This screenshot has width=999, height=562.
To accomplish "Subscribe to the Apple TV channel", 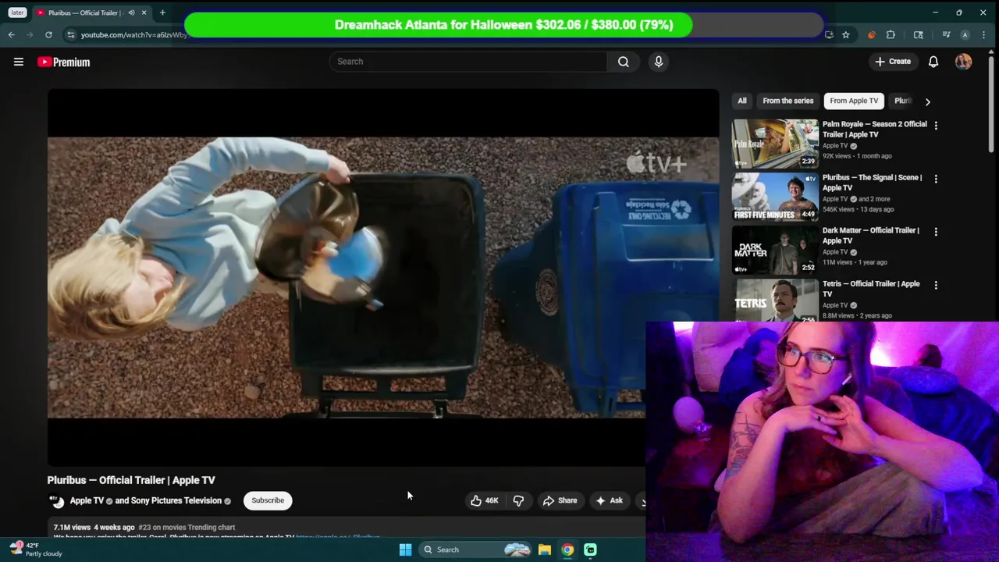I will [268, 500].
